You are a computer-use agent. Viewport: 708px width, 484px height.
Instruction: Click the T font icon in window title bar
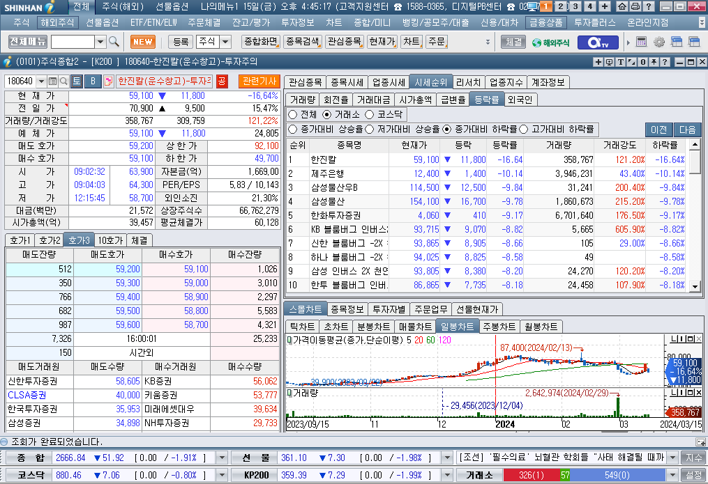pos(621,62)
